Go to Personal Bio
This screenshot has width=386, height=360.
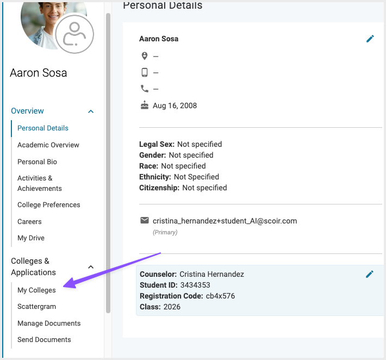tap(37, 162)
